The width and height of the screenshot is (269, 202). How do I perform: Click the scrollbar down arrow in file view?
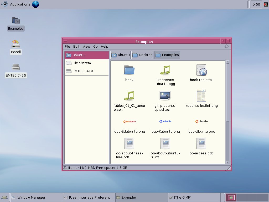(228, 162)
